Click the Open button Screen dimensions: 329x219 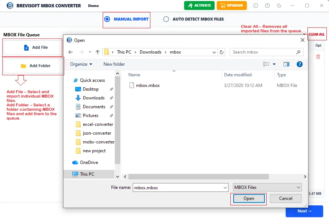[249, 198]
